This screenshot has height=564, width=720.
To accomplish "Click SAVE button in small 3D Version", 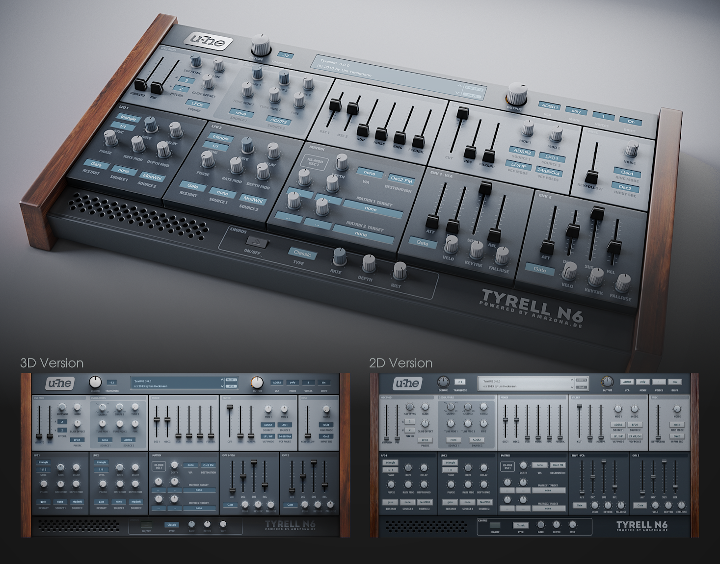I will coord(231,386).
